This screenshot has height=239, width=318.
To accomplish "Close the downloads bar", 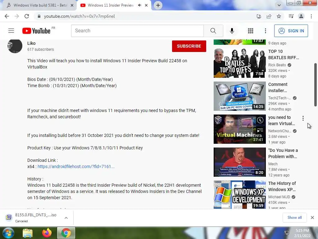I will coord(312,218).
